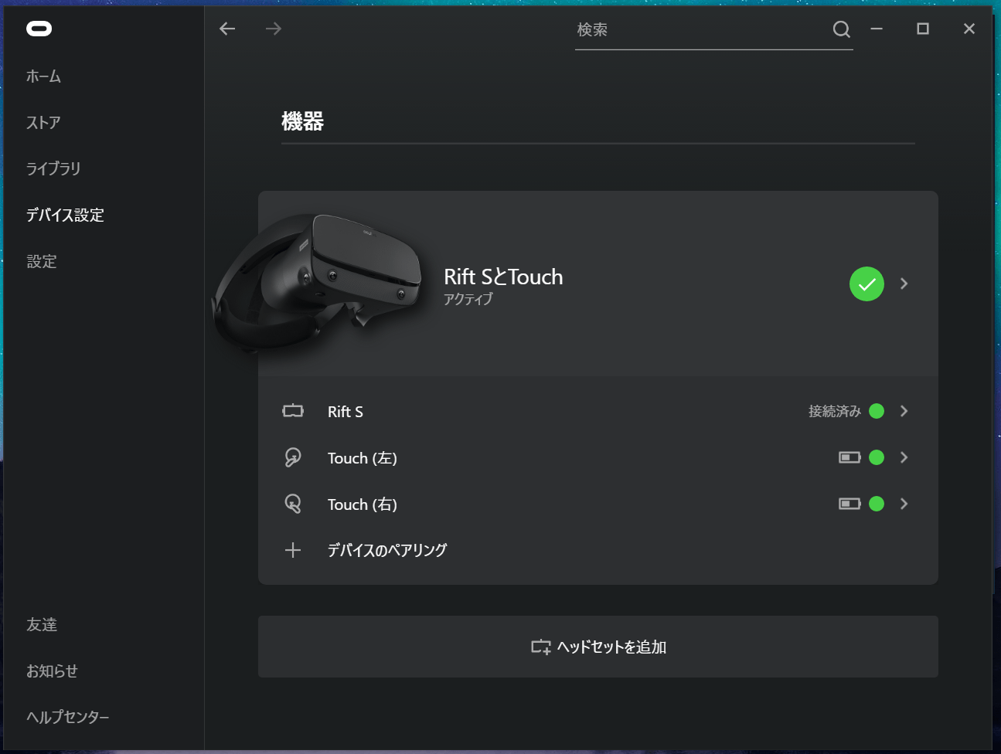
Task: Go back with the left arrow
Action: click(227, 29)
